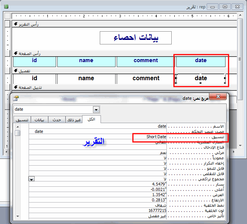This screenshot has width=247, height=224.
Task: Select the name text box in detail section
Action: pos(86,79)
